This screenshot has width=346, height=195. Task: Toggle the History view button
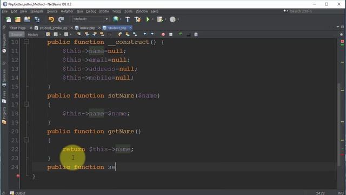tap(33, 35)
